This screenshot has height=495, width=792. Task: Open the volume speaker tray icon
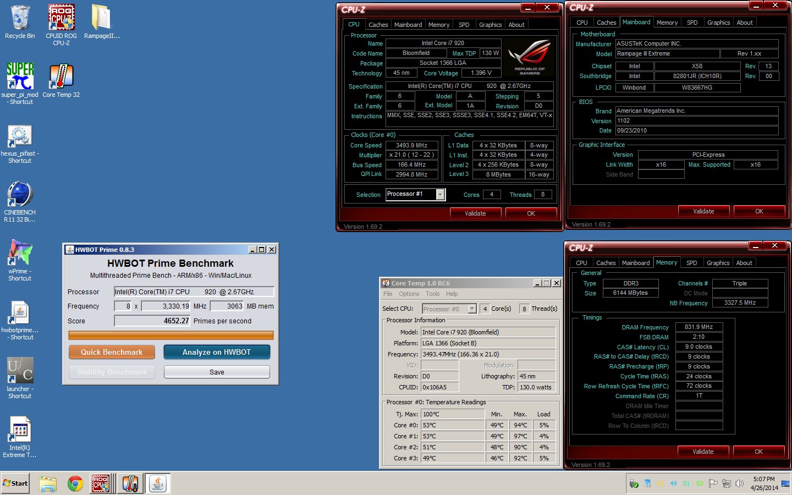[x=739, y=483]
